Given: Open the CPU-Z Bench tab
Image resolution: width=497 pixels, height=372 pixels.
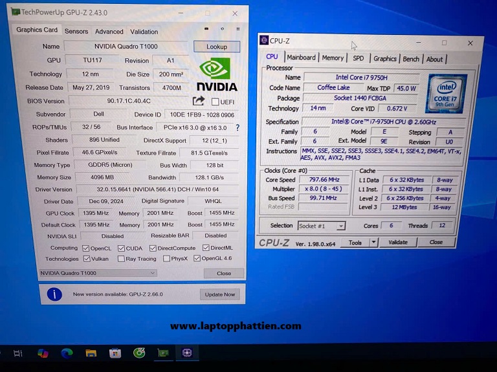Looking at the screenshot, I should pyautogui.click(x=411, y=59).
